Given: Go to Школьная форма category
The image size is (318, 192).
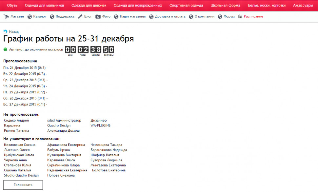Looking at the screenshot, I should point(225,6).
